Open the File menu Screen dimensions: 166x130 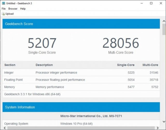4,9
